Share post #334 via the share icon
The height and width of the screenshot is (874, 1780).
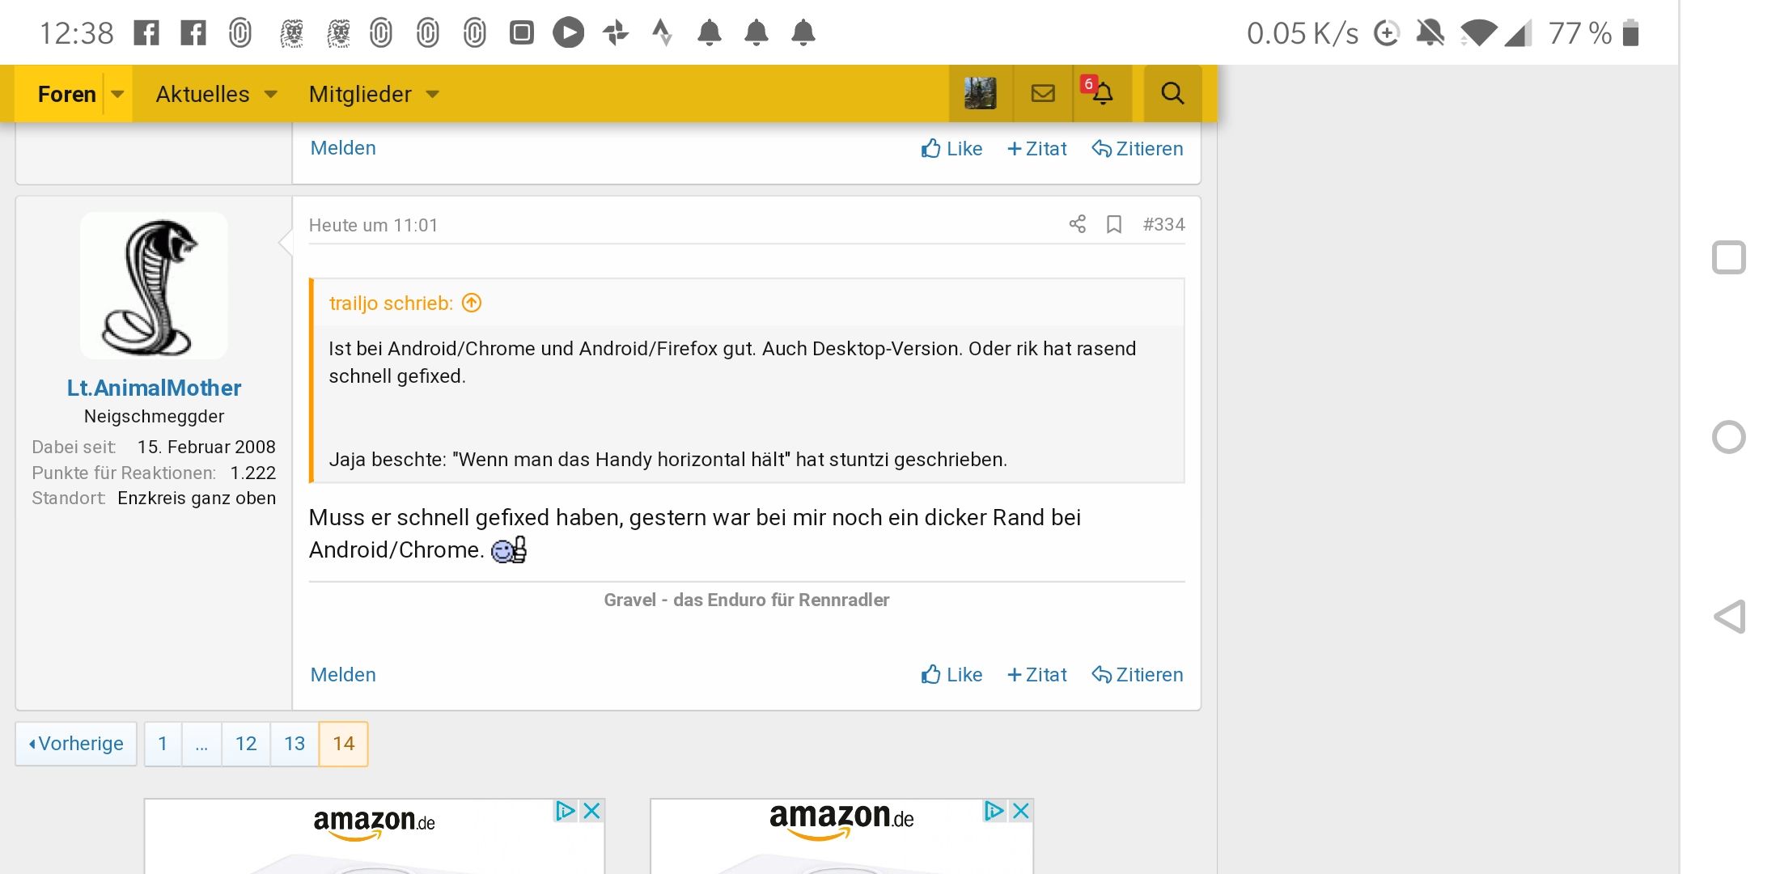[1077, 224]
